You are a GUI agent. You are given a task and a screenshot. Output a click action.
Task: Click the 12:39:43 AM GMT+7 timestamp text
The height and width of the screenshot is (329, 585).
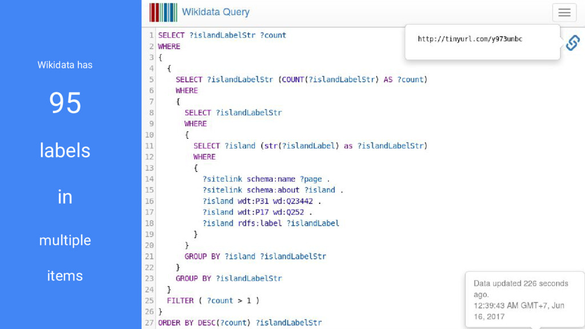519,311
